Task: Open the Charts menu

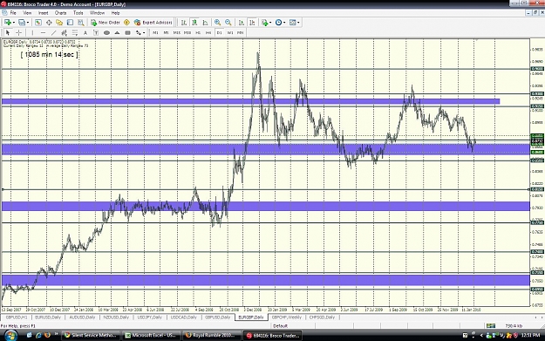Action: click(x=60, y=13)
